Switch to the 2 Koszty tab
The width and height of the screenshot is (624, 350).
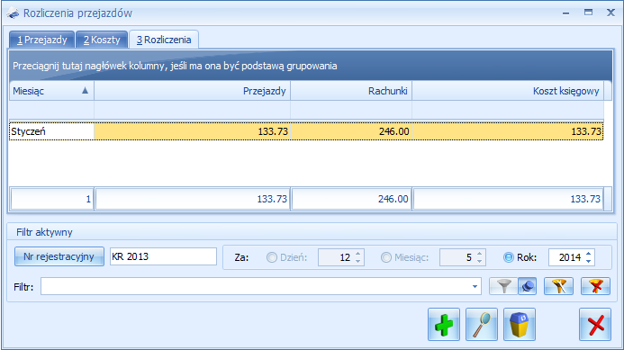click(x=102, y=40)
